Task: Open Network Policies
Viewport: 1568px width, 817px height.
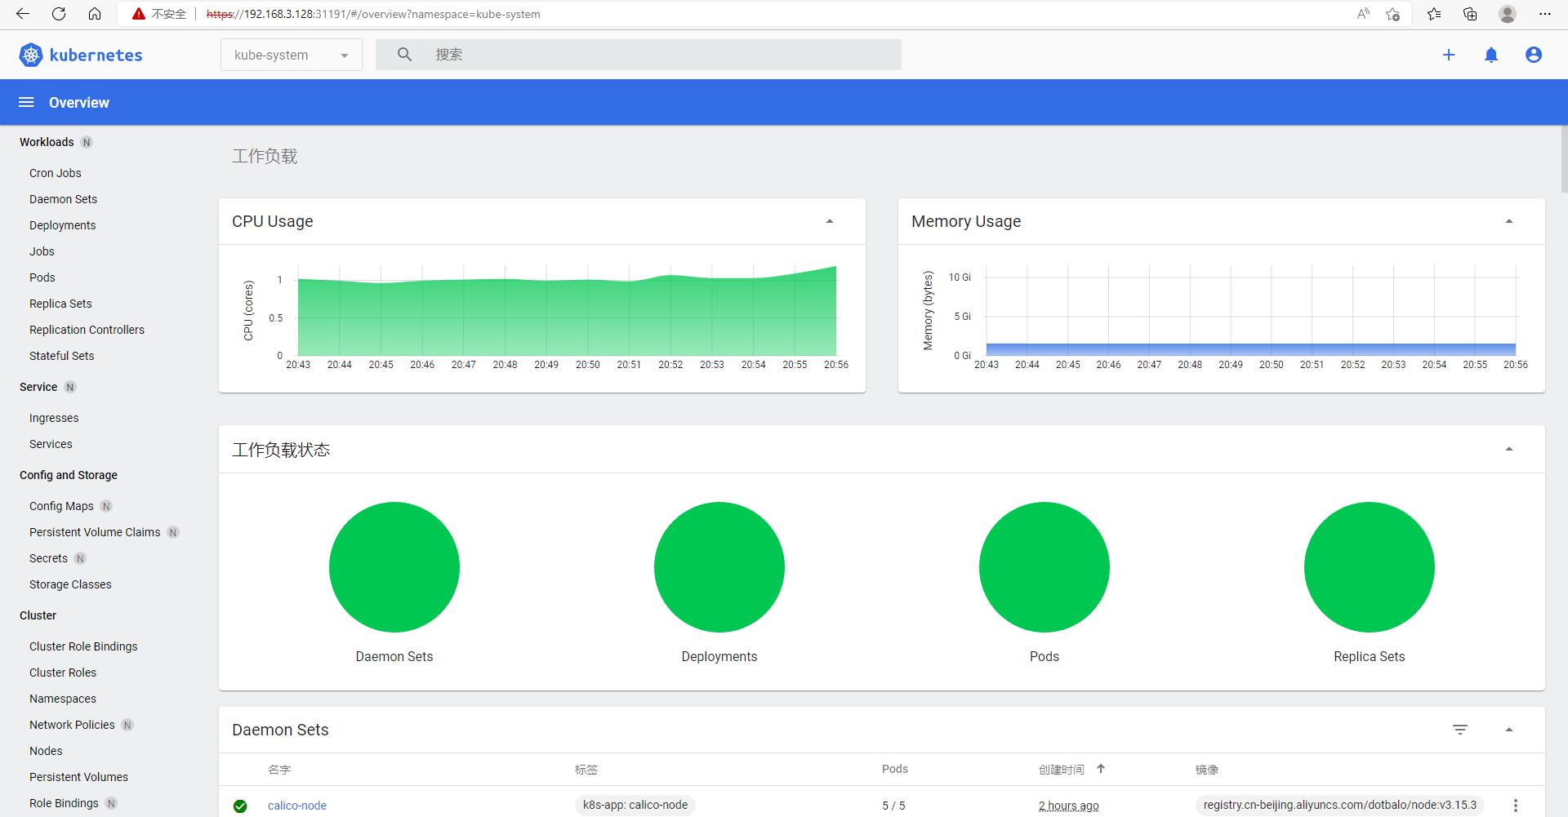Action: (x=72, y=725)
